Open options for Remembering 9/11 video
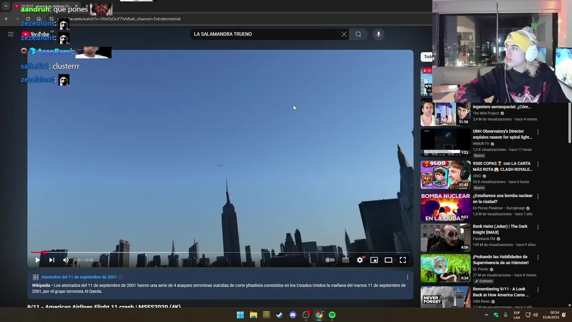The height and width of the screenshot is (322, 572). coord(538,290)
